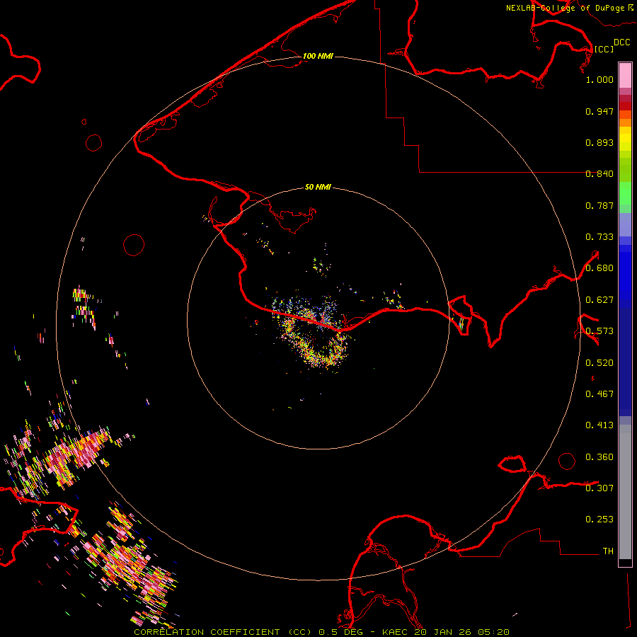The width and height of the screenshot is (637, 637).
Task: Click the red circle inside the 100 NMI ring's west side
Action: [134, 245]
